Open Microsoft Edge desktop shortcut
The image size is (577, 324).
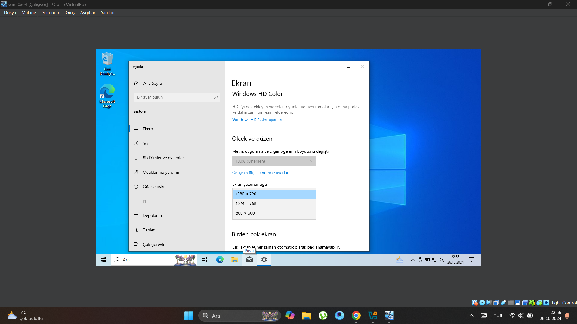[107, 96]
